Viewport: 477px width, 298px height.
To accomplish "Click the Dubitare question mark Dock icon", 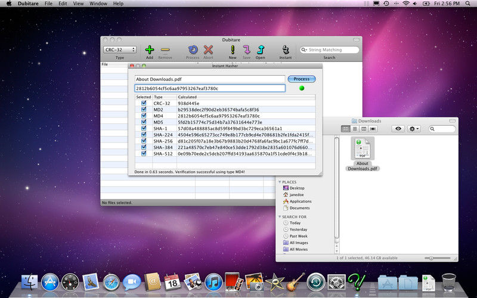I will 357,282.
